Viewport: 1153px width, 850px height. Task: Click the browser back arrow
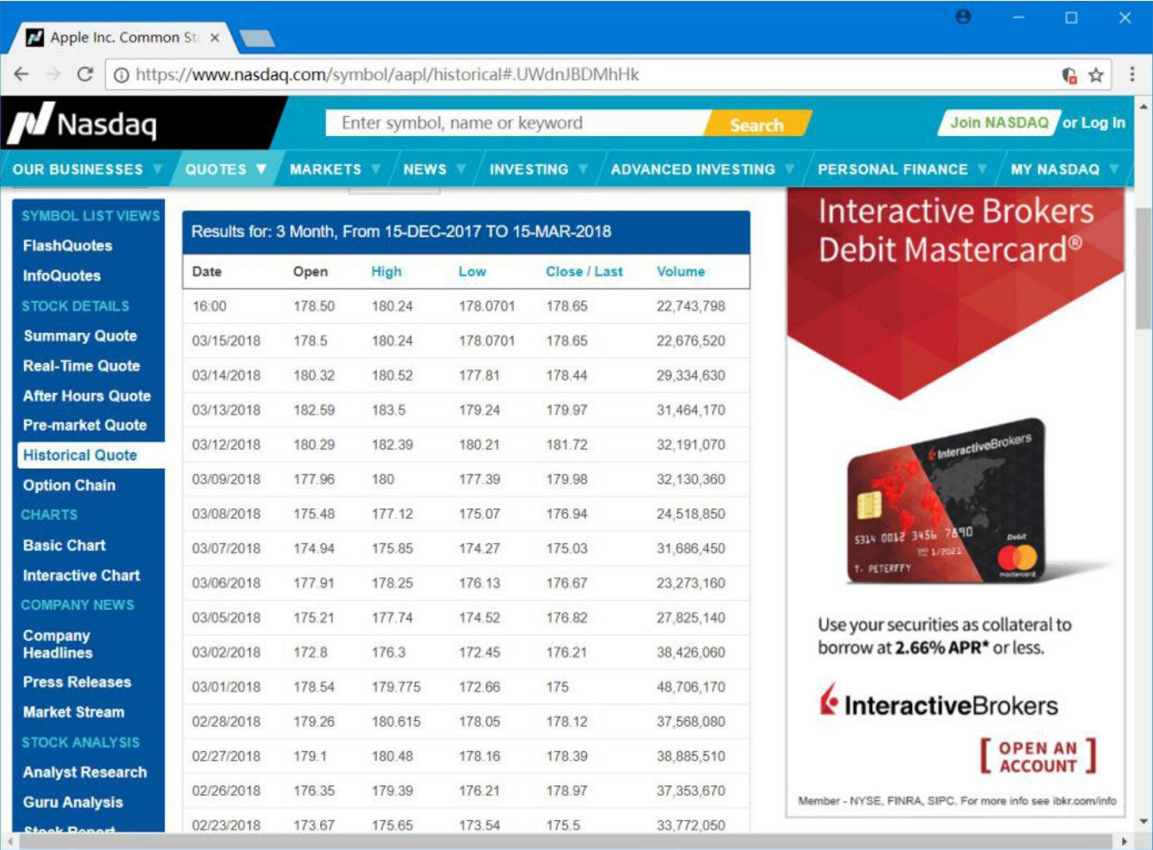pos(22,75)
